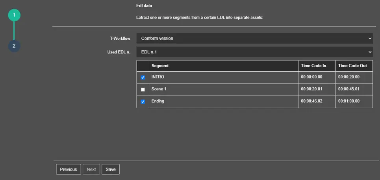Deselect the Ending segment checkbox
The height and width of the screenshot is (180, 380).
tap(143, 102)
